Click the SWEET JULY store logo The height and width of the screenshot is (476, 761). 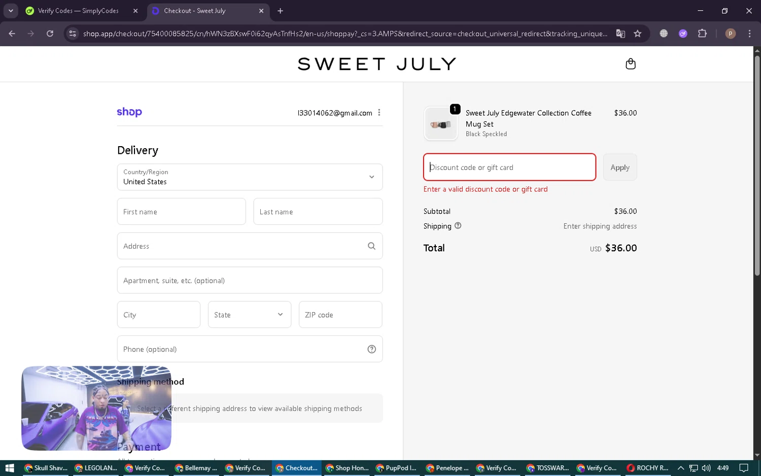pos(377,64)
